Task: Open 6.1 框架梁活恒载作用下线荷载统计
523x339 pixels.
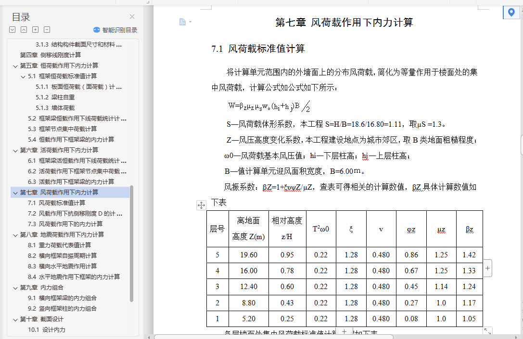Action: pyautogui.click(x=77, y=160)
